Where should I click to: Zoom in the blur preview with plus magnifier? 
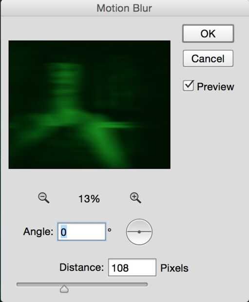point(135,198)
